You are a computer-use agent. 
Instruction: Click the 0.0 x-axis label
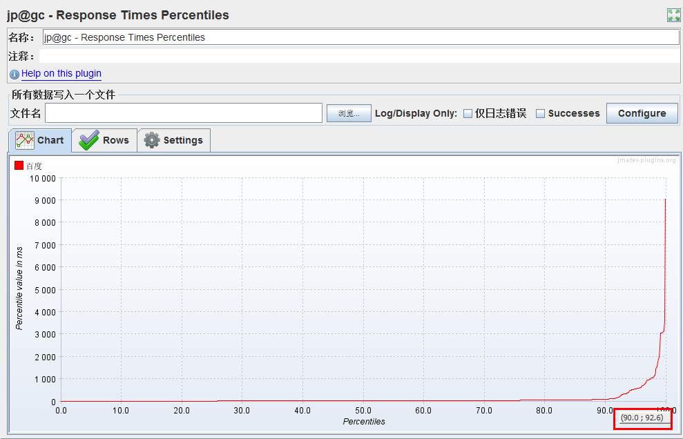click(61, 410)
